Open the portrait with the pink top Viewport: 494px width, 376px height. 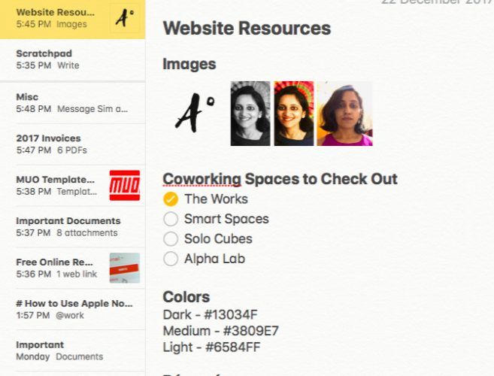tap(344, 114)
